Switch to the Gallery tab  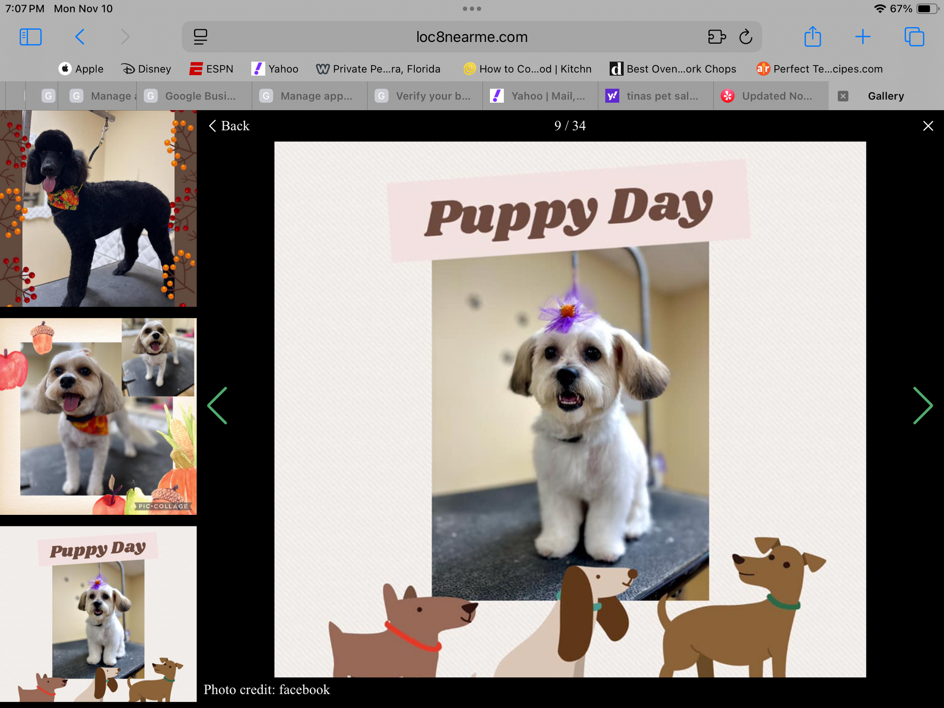pos(885,96)
